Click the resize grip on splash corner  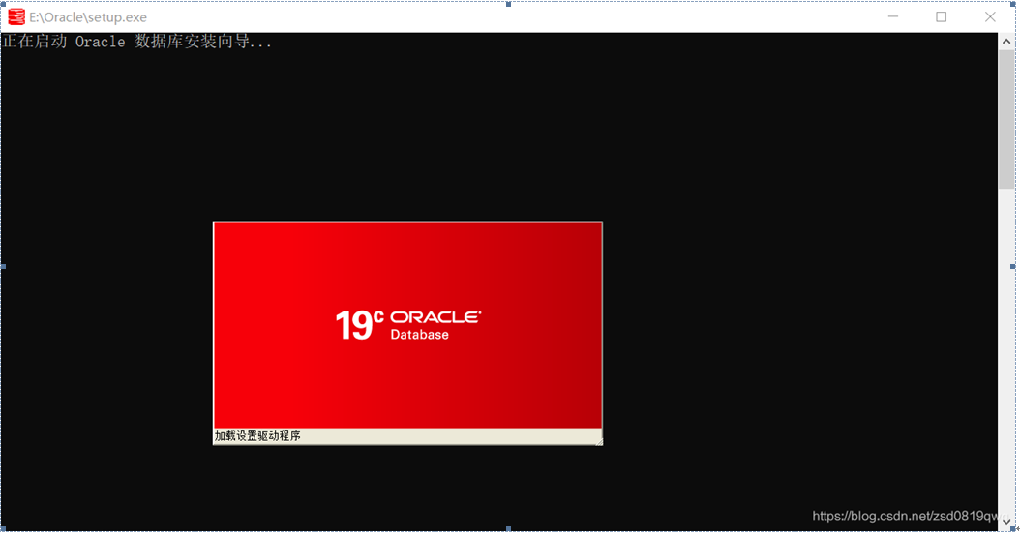pyautogui.click(x=598, y=440)
